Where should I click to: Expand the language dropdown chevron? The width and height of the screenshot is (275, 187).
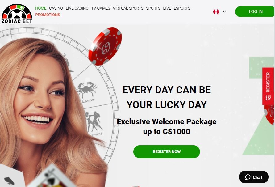pos(224,12)
